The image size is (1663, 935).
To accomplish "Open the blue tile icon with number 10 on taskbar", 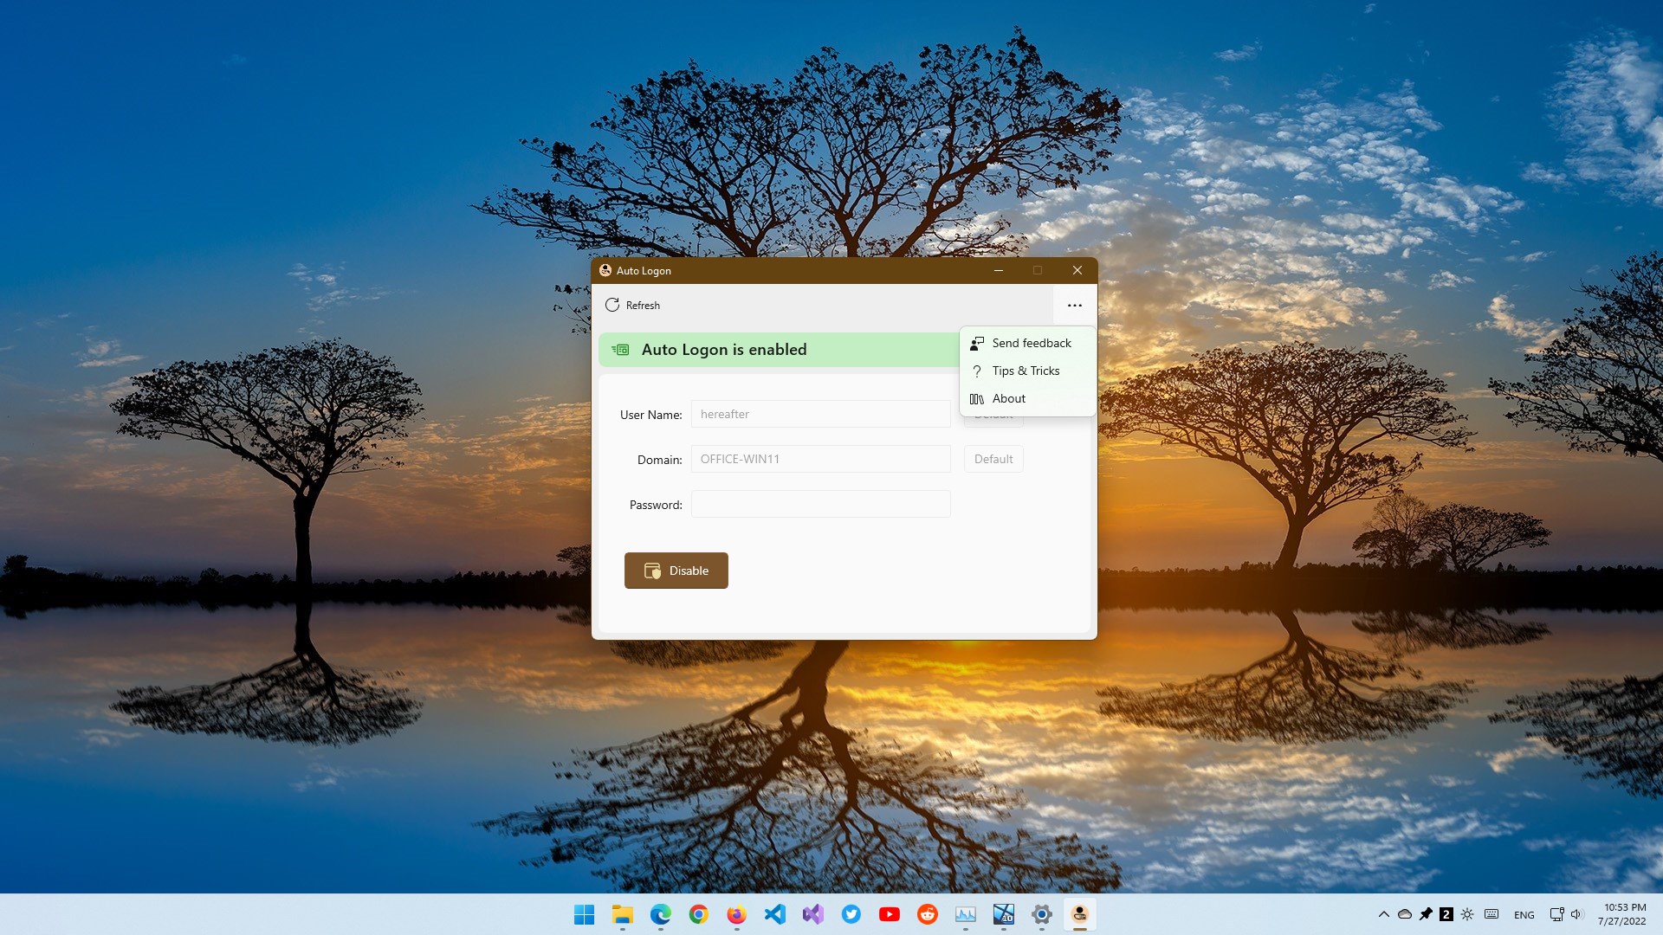I will click(x=1004, y=914).
